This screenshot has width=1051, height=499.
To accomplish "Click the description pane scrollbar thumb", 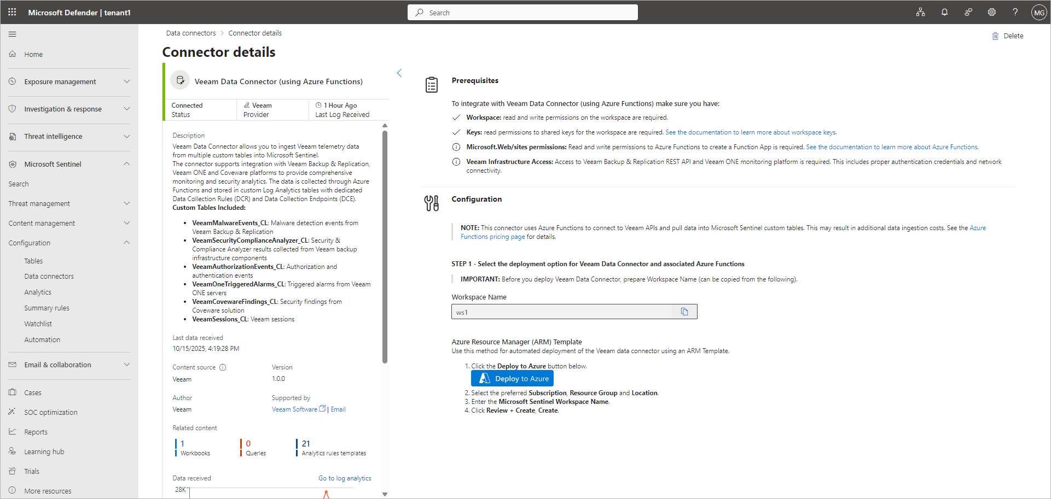I will pos(385,246).
